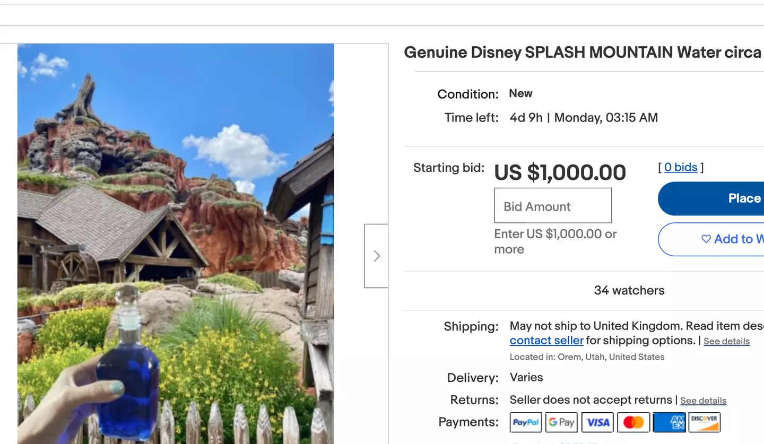
Task: Open See details for the returns policy
Action: (x=703, y=401)
